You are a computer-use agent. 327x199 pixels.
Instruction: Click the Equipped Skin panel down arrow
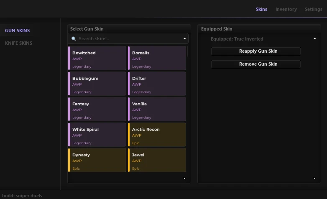[x=314, y=178]
